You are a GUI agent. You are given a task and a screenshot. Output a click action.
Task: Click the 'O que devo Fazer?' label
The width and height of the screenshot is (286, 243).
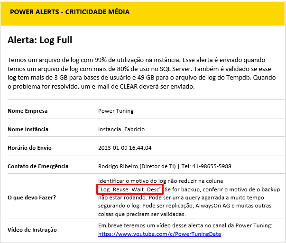[32, 198]
